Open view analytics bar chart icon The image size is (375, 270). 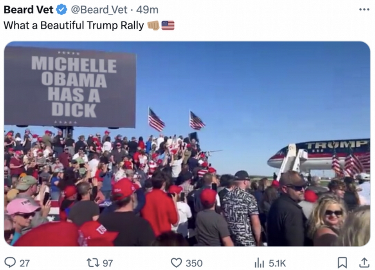pos(259,263)
